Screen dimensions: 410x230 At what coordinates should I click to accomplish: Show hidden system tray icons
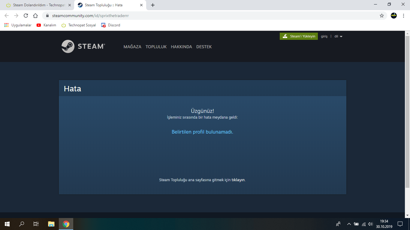(349, 224)
